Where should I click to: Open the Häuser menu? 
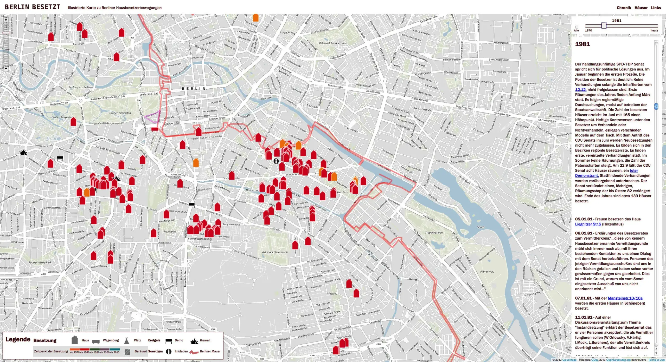point(641,8)
